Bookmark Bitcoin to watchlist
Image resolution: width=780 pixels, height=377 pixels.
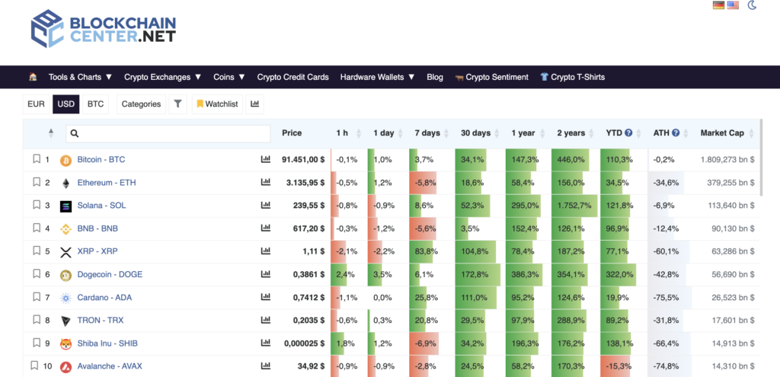(37, 159)
